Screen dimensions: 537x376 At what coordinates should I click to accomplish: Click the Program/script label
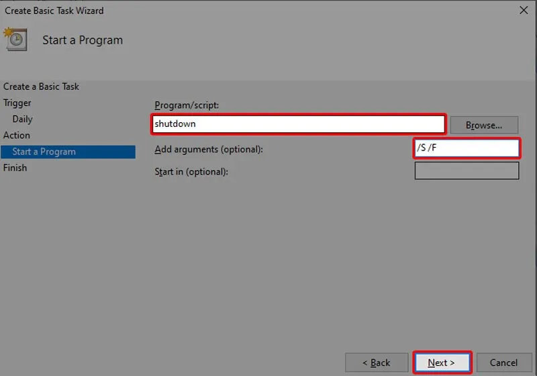[187, 105]
